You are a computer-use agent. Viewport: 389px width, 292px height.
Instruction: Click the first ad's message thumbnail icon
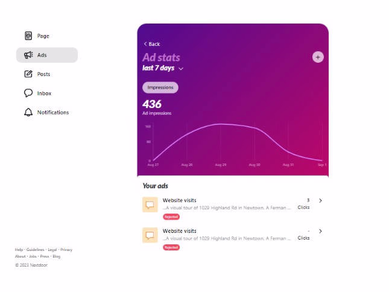pyautogui.click(x=150, y=205)
